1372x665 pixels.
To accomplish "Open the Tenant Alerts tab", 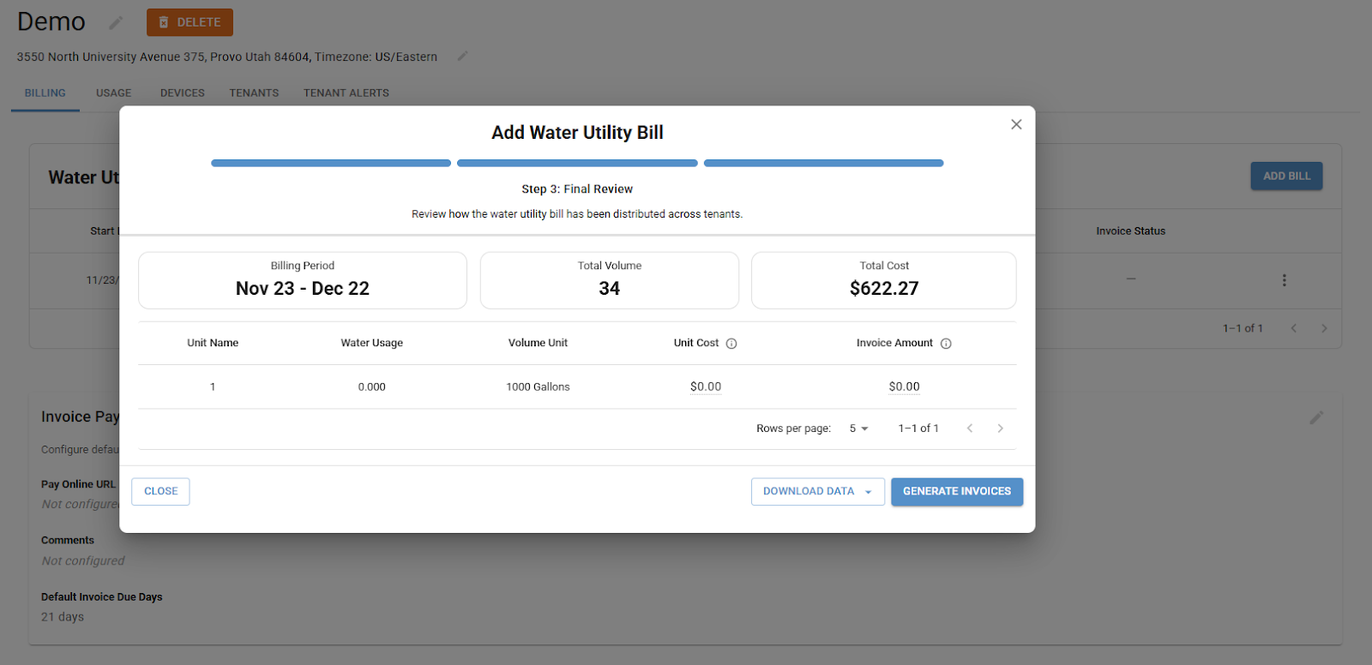I will click(346, 93).
